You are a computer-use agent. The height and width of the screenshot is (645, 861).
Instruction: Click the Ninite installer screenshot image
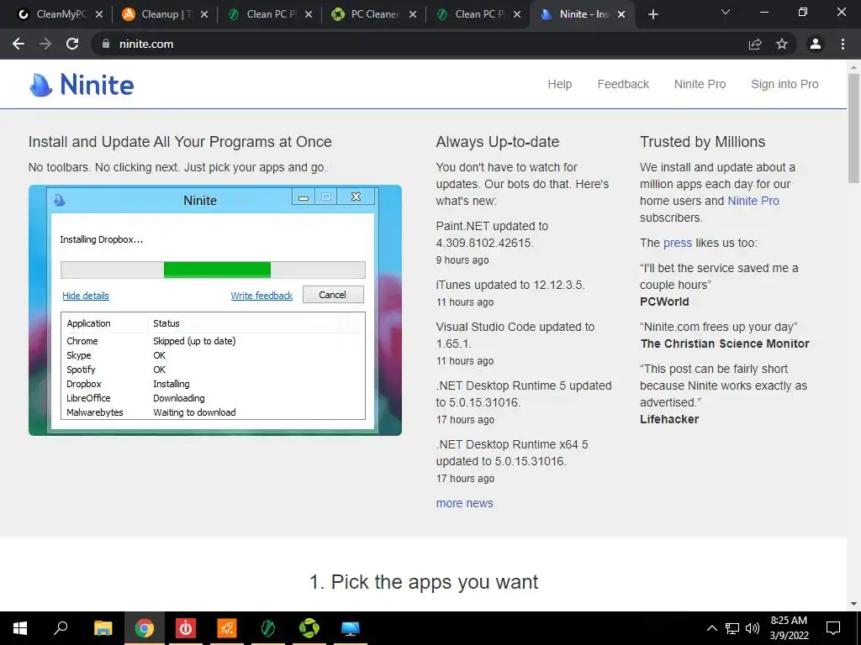pos(214,310)
